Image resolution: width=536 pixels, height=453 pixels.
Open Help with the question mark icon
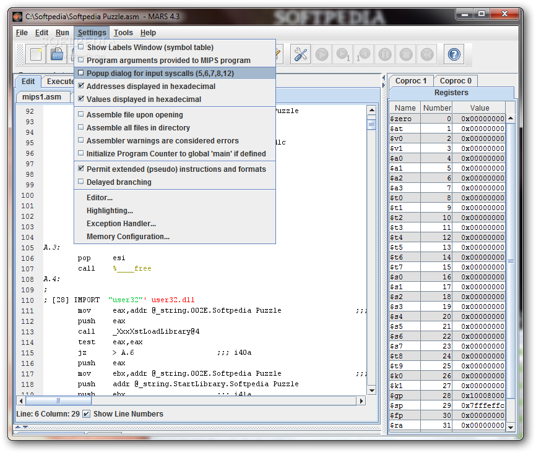[454, 54]
